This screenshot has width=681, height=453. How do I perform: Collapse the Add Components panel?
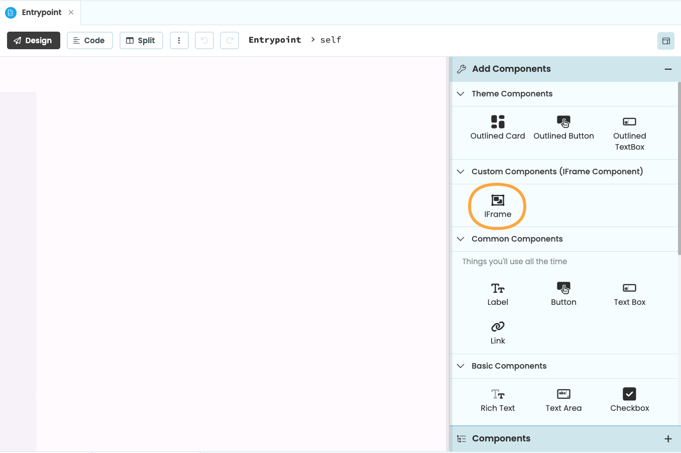pyautogui.click(x=668, y=69)
